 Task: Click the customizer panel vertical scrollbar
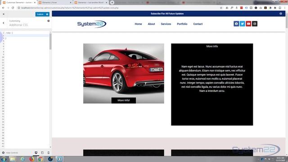[50, 41]
